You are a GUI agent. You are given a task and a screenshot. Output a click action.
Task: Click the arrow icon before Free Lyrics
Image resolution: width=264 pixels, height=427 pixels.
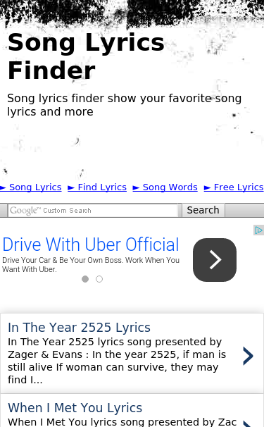208,187
